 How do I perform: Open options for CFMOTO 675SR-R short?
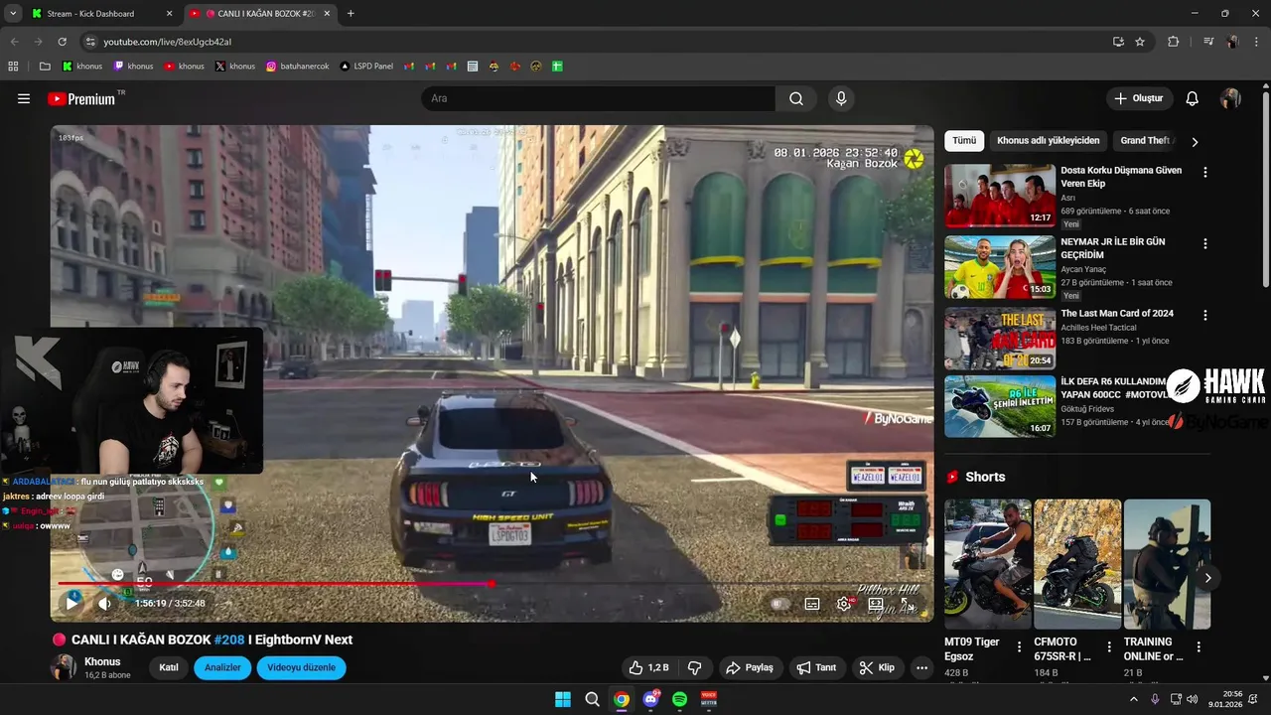click(x=1108, y=646)
